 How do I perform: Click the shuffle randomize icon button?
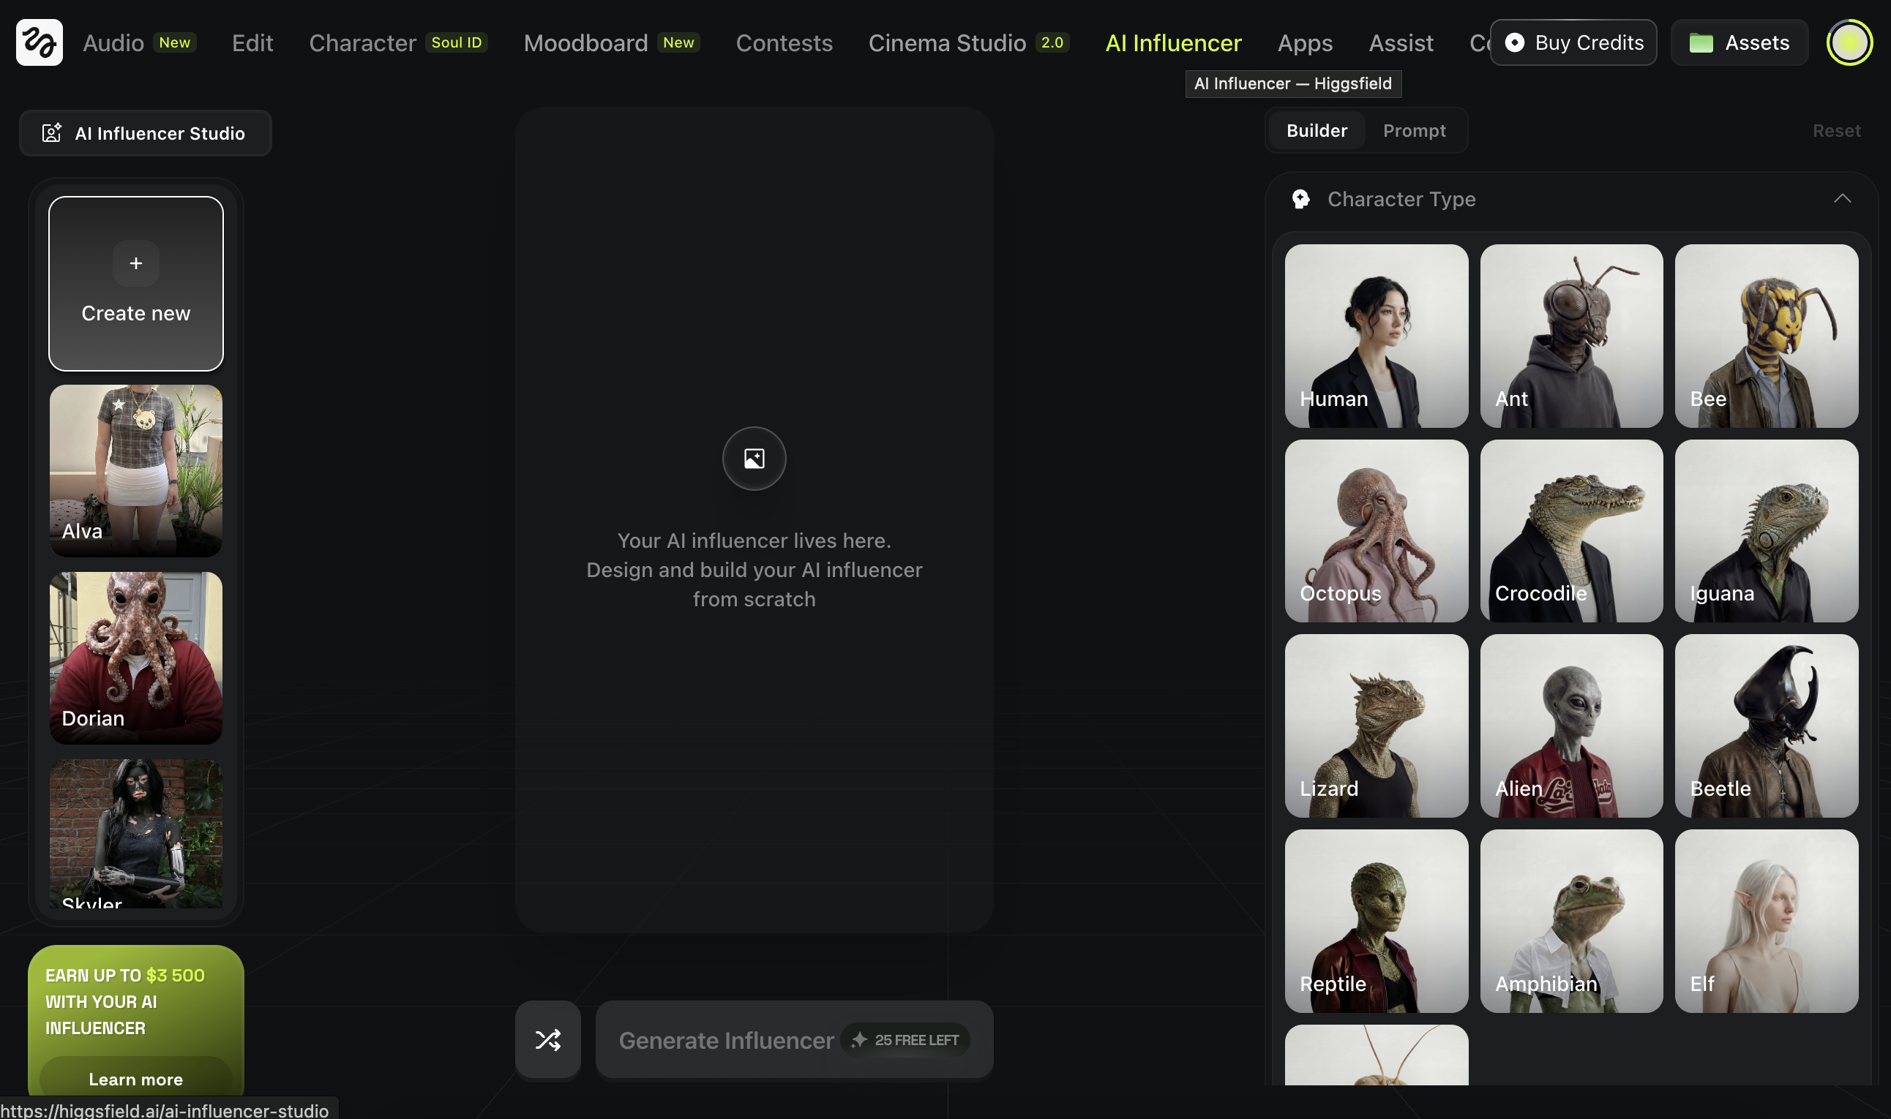547,1039
